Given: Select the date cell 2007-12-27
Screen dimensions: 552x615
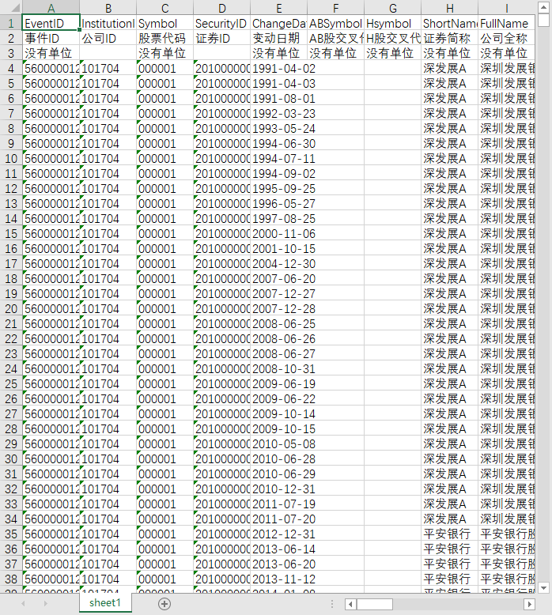Looking at the screenshot, I should pyautogui.click(x=278, y=294).
